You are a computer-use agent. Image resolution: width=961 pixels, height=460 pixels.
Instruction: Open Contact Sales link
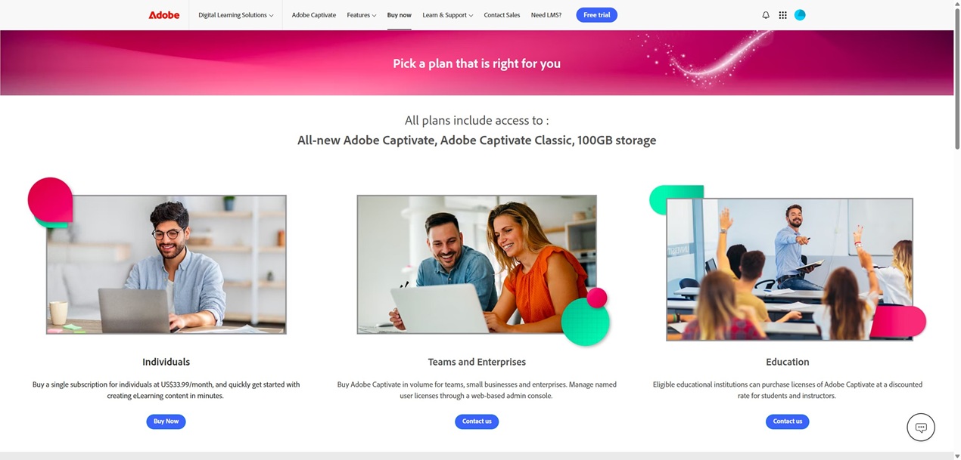point(502,15)
